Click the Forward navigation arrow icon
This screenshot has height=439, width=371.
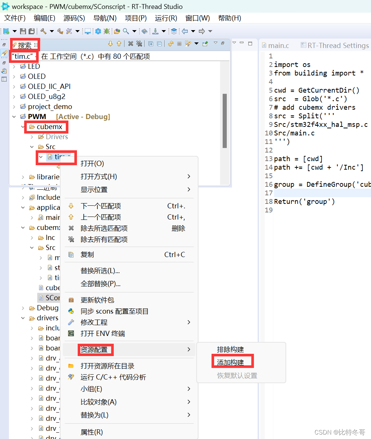[x=202, y=31]
